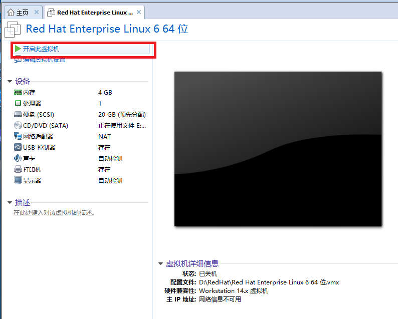
Task: Switch to the 主页 tab
Action: pos(23,13)
